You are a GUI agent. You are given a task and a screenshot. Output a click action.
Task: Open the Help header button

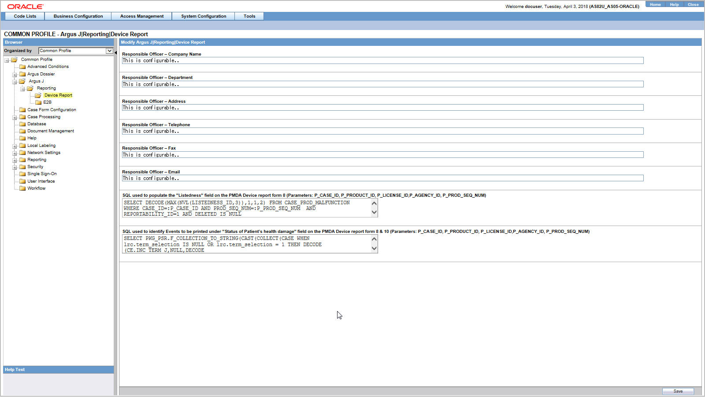point(674,4)
